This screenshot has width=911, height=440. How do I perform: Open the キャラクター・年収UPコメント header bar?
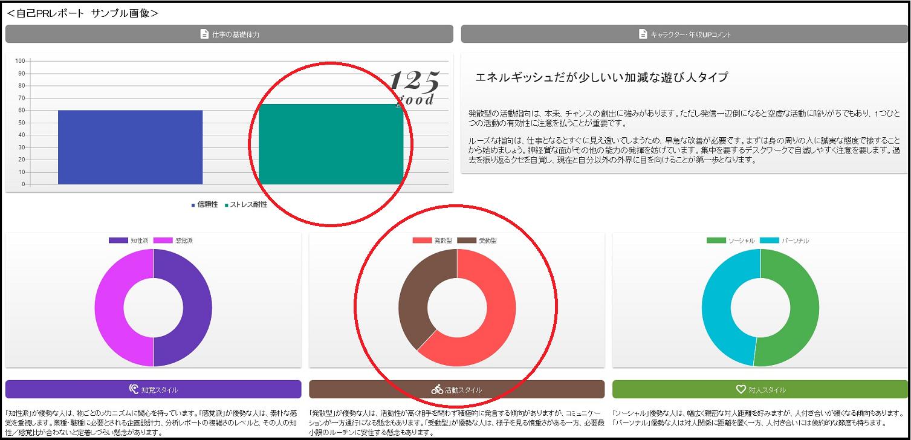click(x=684, y=34)
